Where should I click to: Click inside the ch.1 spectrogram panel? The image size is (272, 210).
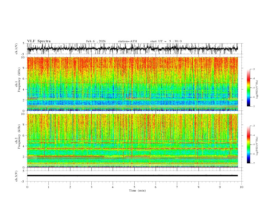click(x=133, y=84)
